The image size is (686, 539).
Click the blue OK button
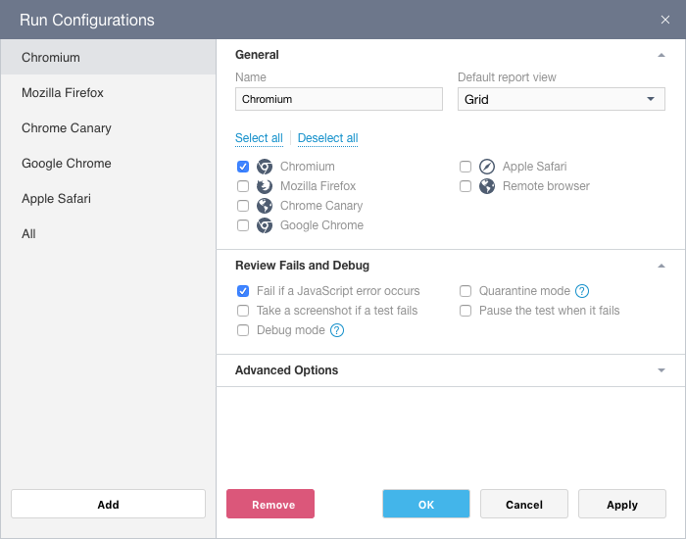(x=426, y=504)
